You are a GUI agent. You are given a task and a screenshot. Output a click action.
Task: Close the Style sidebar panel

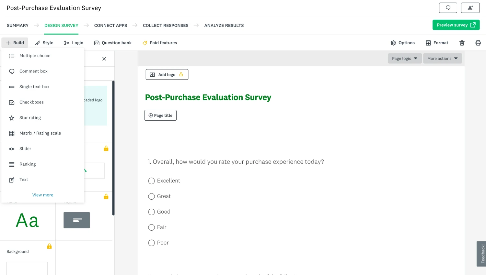click(104, 59)
